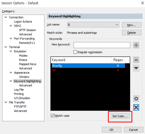The height and width of the screenshot is (134, 145).
Task: Enable the Regular expression checkbox
Action: pos(75,52)
